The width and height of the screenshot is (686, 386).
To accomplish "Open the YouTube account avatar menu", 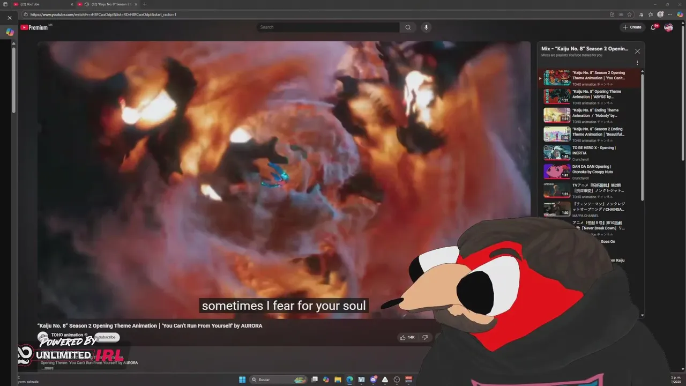I will [x=668, y=27].
